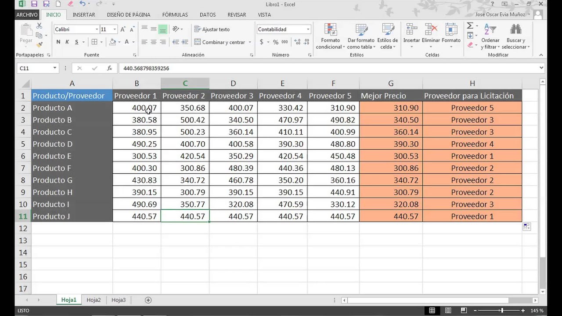The image size is (562, 316).
Task: Select the Format Painter brush icon
Action: pos(39,44)
